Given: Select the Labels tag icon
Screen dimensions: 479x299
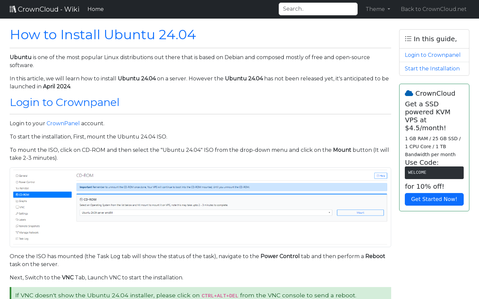Looking at the screenshot, I should (17, 220).
